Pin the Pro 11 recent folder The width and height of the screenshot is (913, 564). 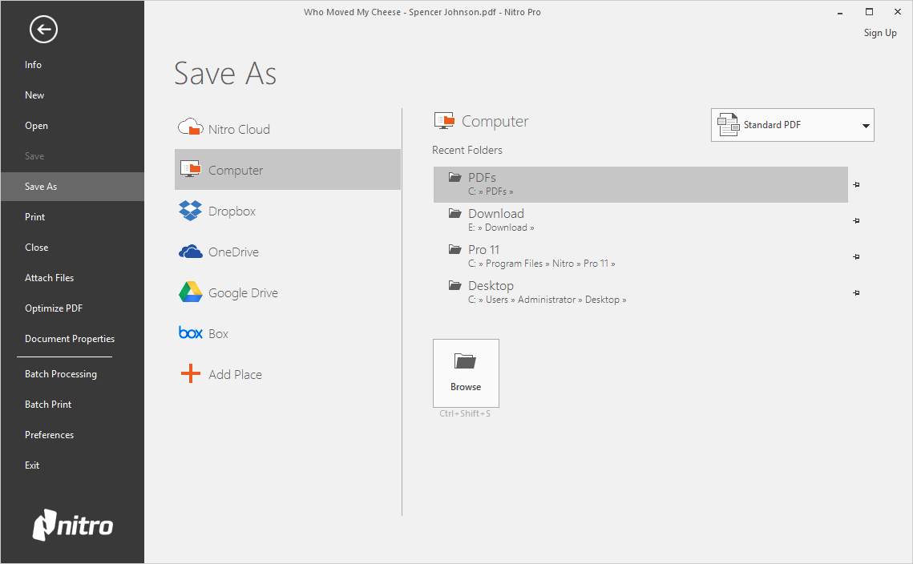(856, 257)
